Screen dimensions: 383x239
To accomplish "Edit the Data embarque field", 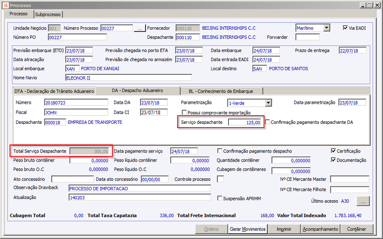I will click(x=266, y=51).
